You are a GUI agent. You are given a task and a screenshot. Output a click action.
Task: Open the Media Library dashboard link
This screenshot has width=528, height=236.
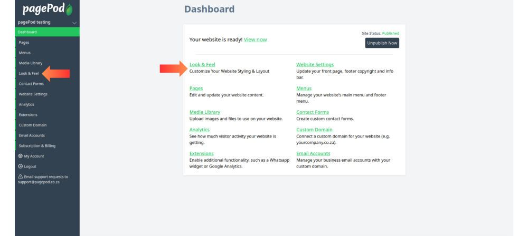pyautogui.click(x=205, y=112)
